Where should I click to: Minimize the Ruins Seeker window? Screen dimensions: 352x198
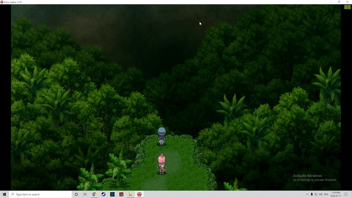point(331,2)
